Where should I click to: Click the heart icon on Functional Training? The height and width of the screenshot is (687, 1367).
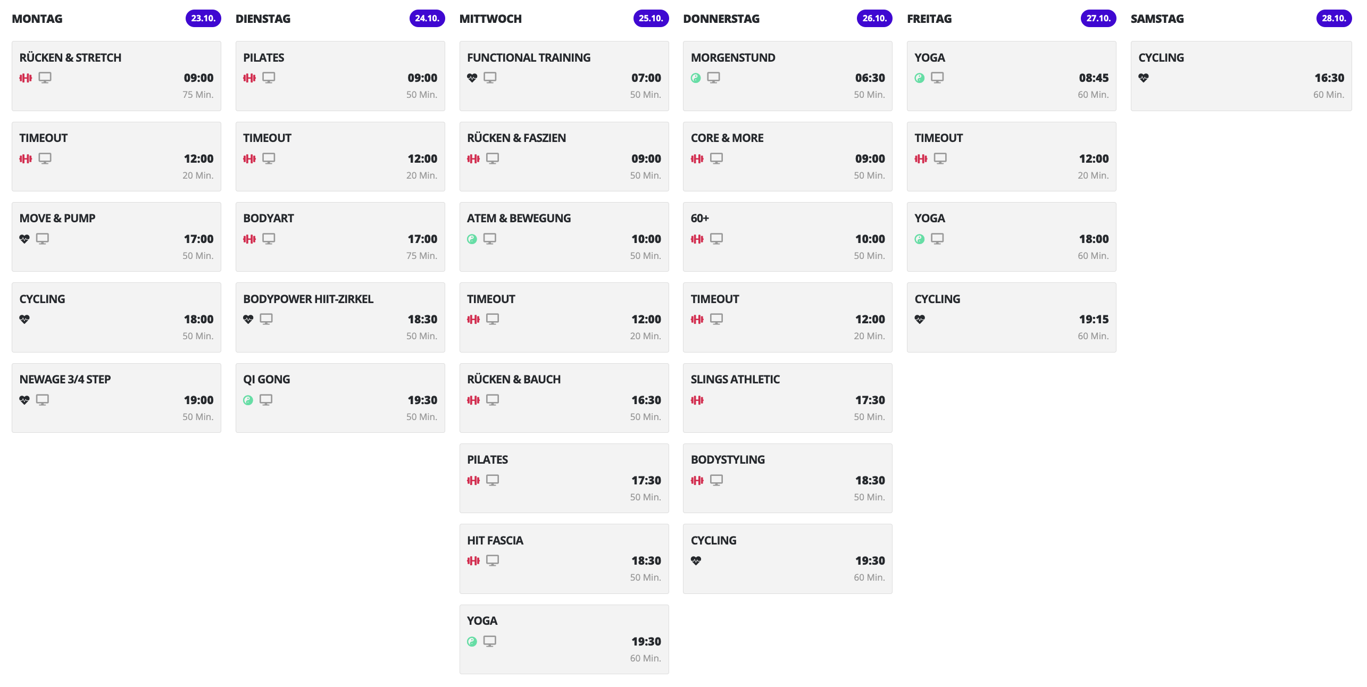click(x=472, y=78)
